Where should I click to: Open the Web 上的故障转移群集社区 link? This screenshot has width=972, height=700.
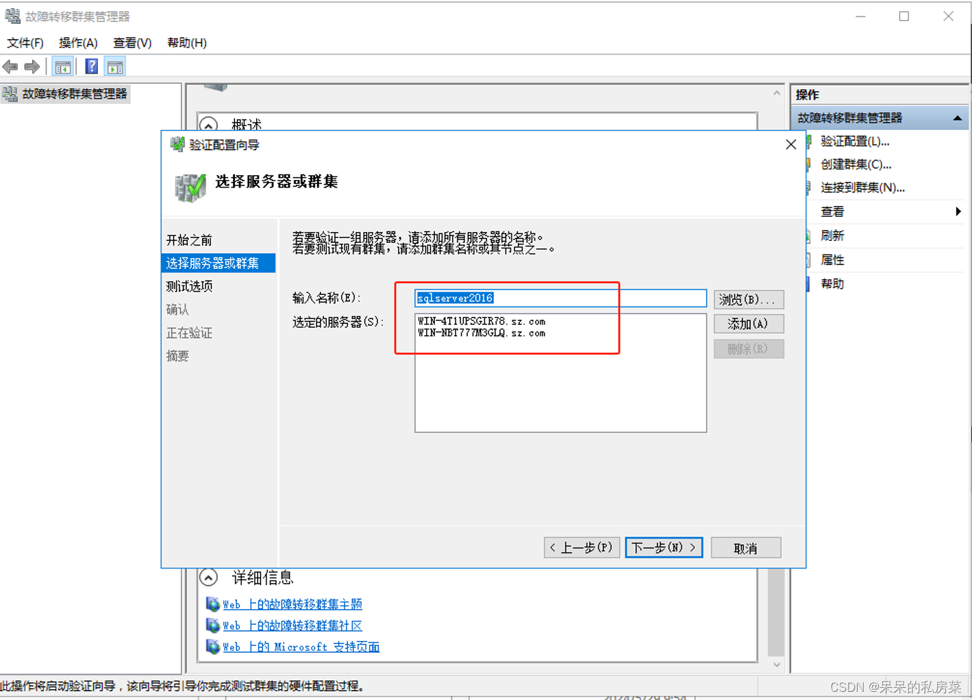point(292,625)
